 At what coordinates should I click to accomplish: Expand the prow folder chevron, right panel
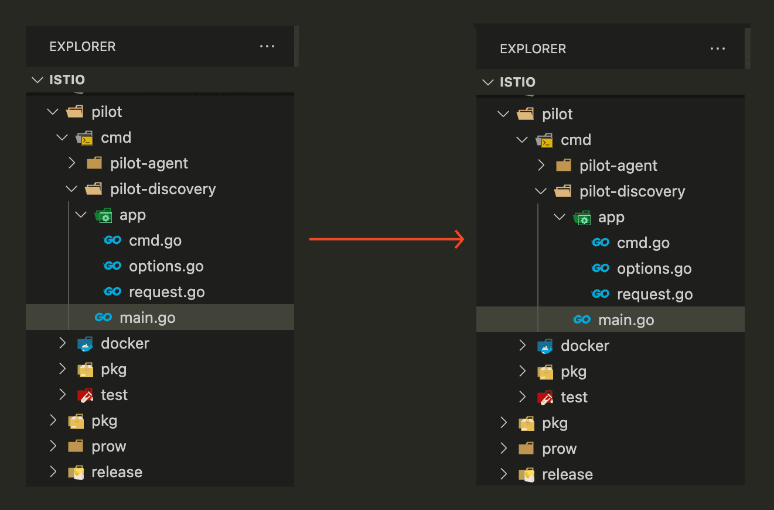[x=503, y=449]
